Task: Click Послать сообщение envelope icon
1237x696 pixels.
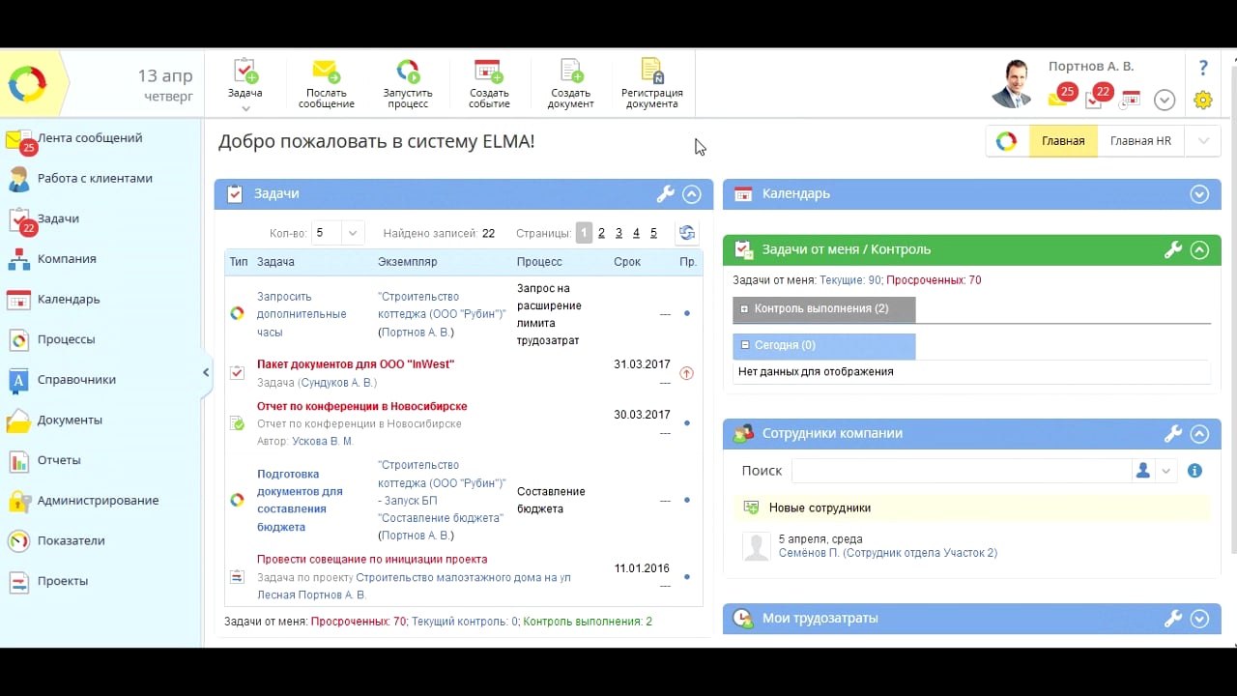Action: click(326, 71)
